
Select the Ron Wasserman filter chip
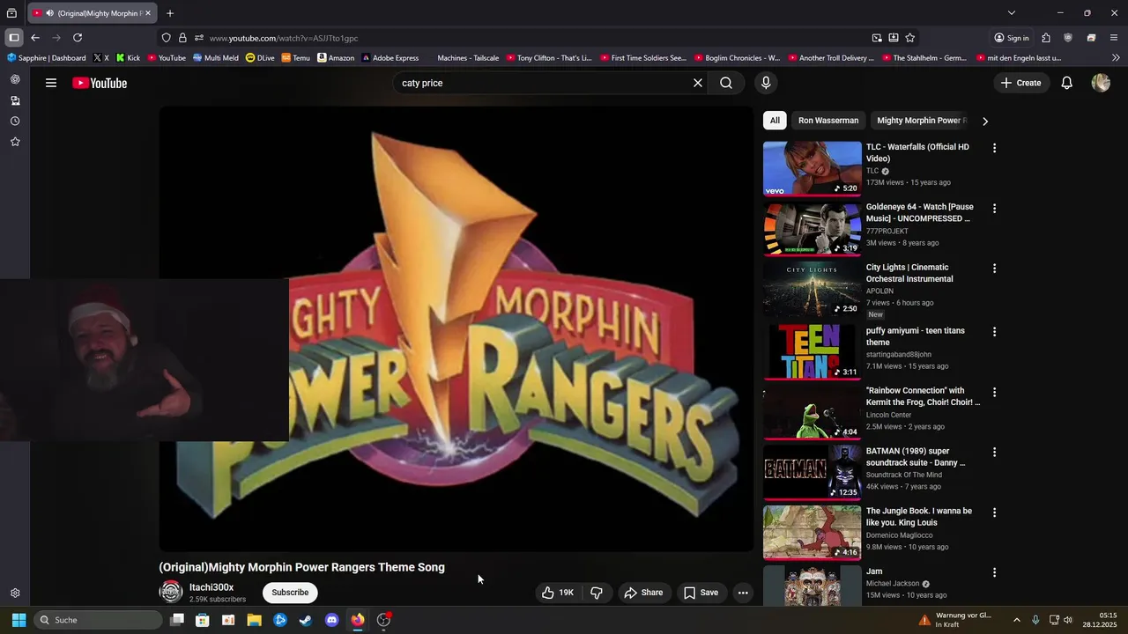pos(828,121)
